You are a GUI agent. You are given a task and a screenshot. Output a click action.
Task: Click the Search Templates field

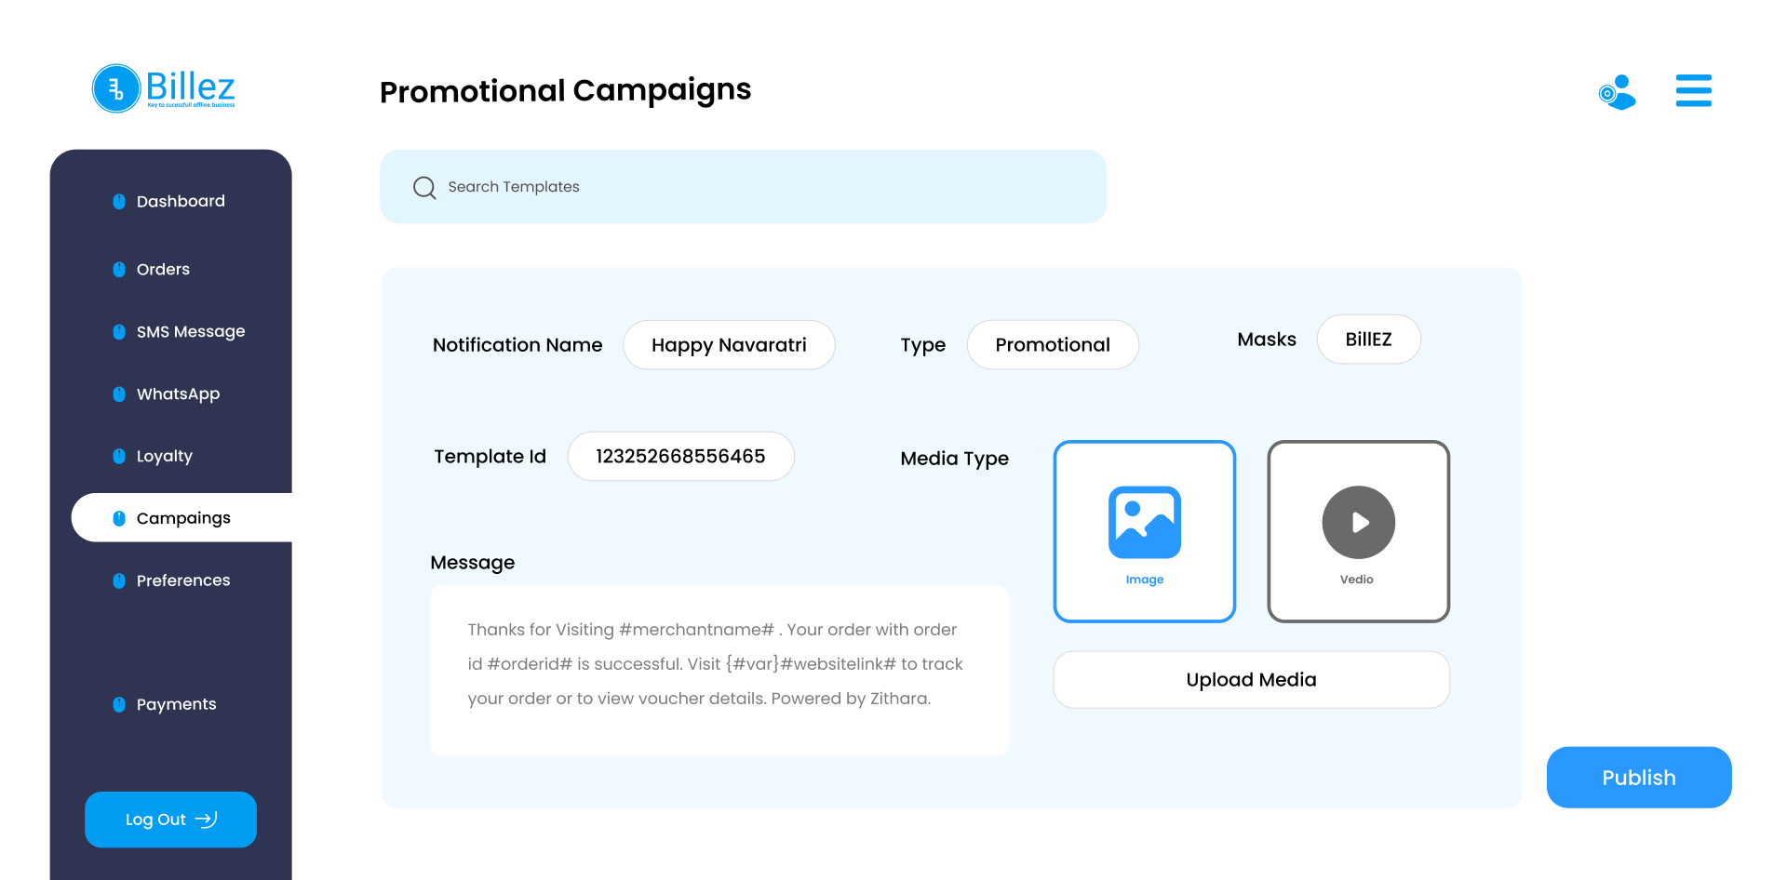pyautogui.click(x=743, y=187)
